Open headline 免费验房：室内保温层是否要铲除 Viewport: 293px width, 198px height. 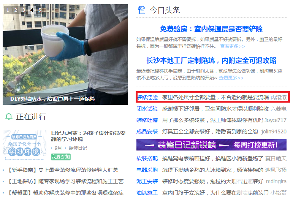coord(211,29)
